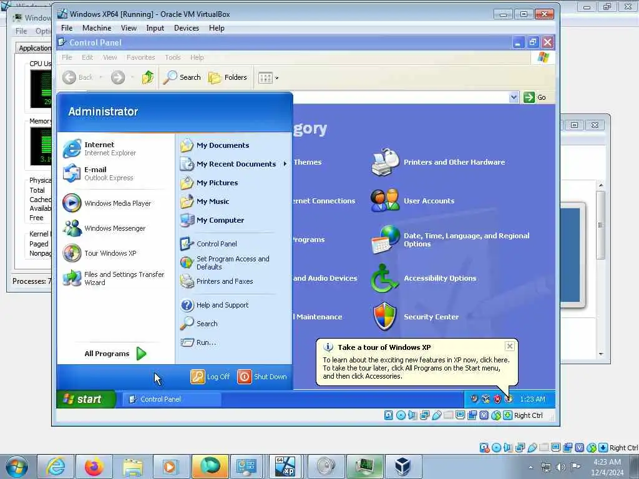Click the Up folder toolbar icon
Image resolution: width=639 pixels, height=479 pixels.
tap(147, 77)
